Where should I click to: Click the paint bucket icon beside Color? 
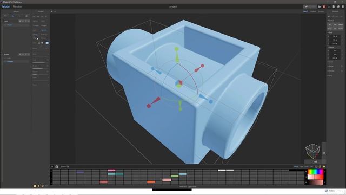tap(42, 43)
